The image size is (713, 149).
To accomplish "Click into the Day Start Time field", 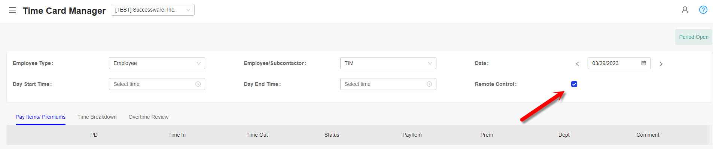I will click(x=157, y=84).
